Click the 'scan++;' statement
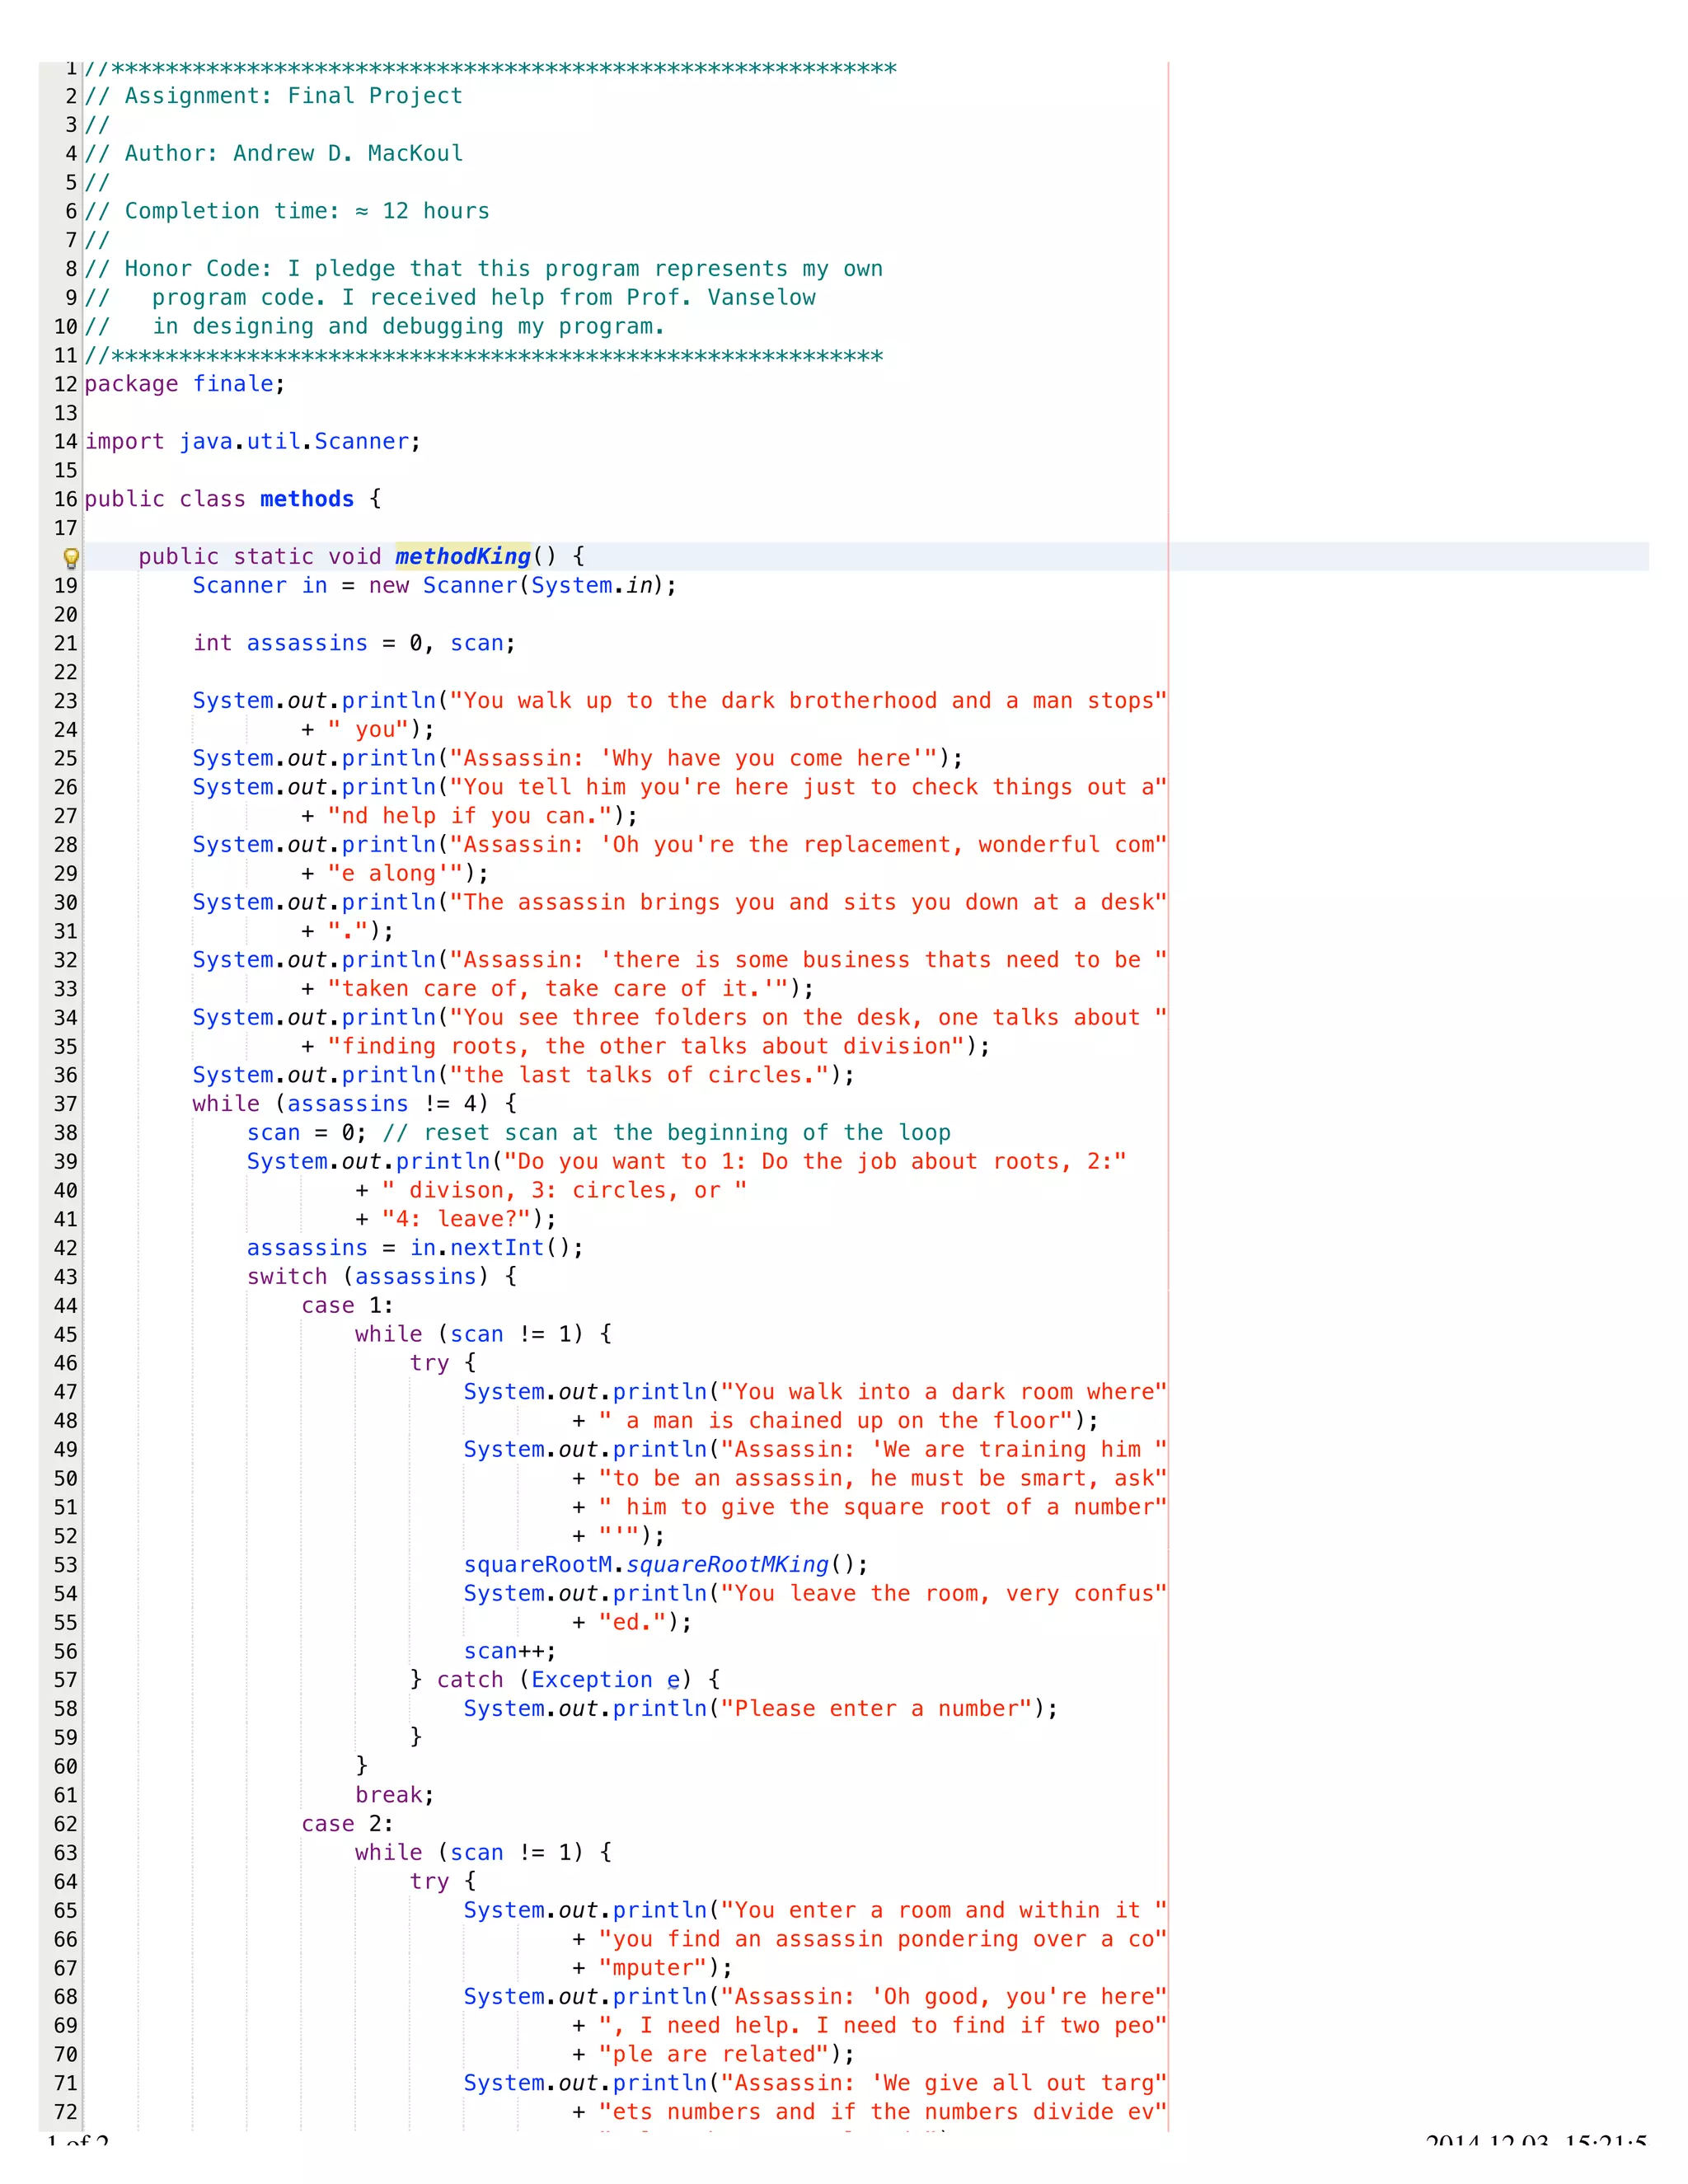1688x2184 pixels. pyautogui.click(x=510, y=1651)
